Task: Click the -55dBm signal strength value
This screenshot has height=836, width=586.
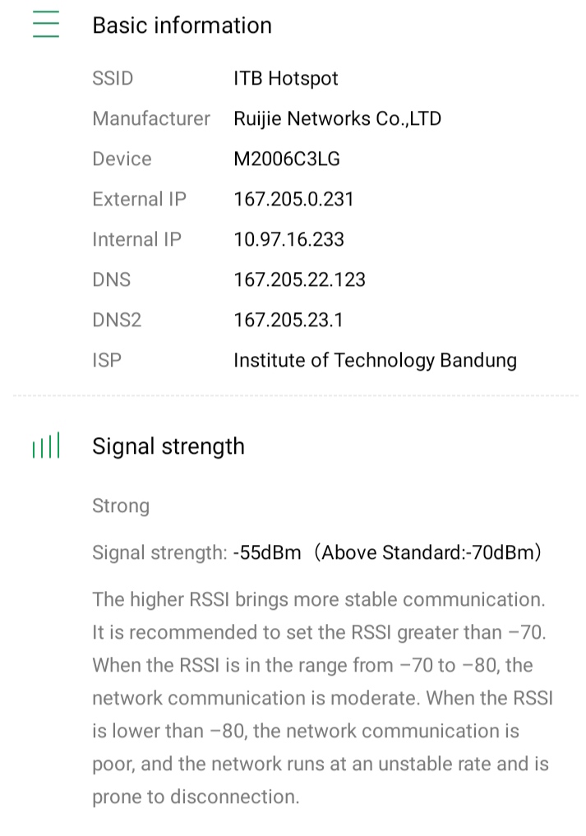Action: point(267,553)
